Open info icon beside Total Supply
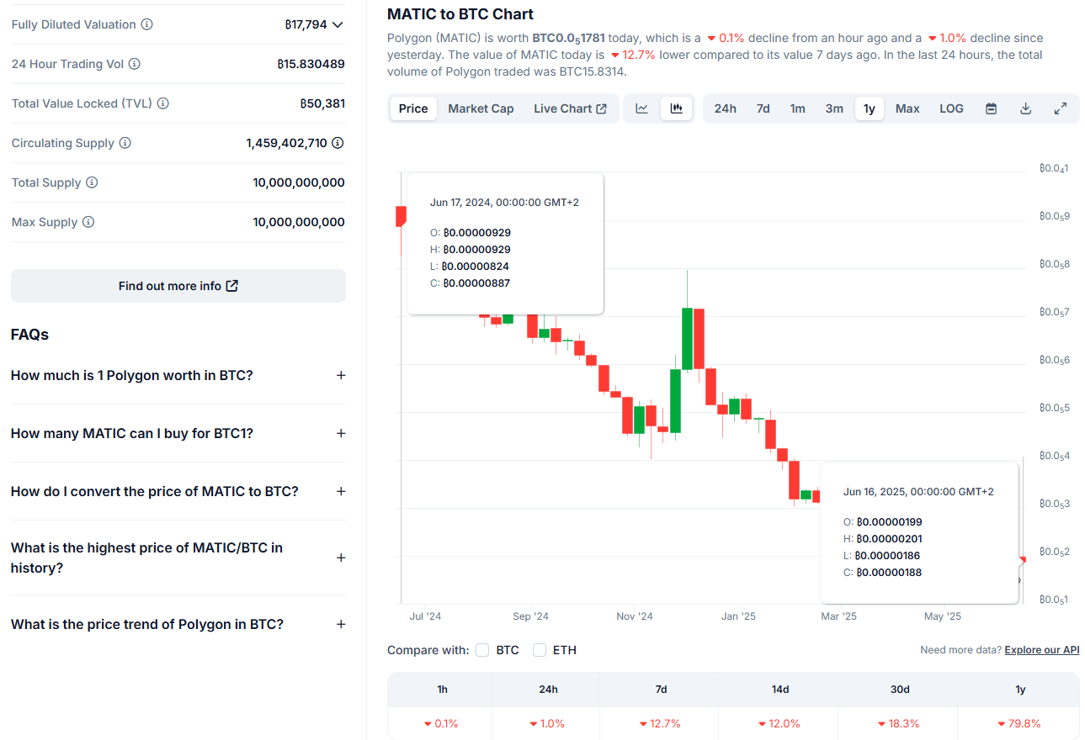 pyautogui.click(x=93, y=182)
